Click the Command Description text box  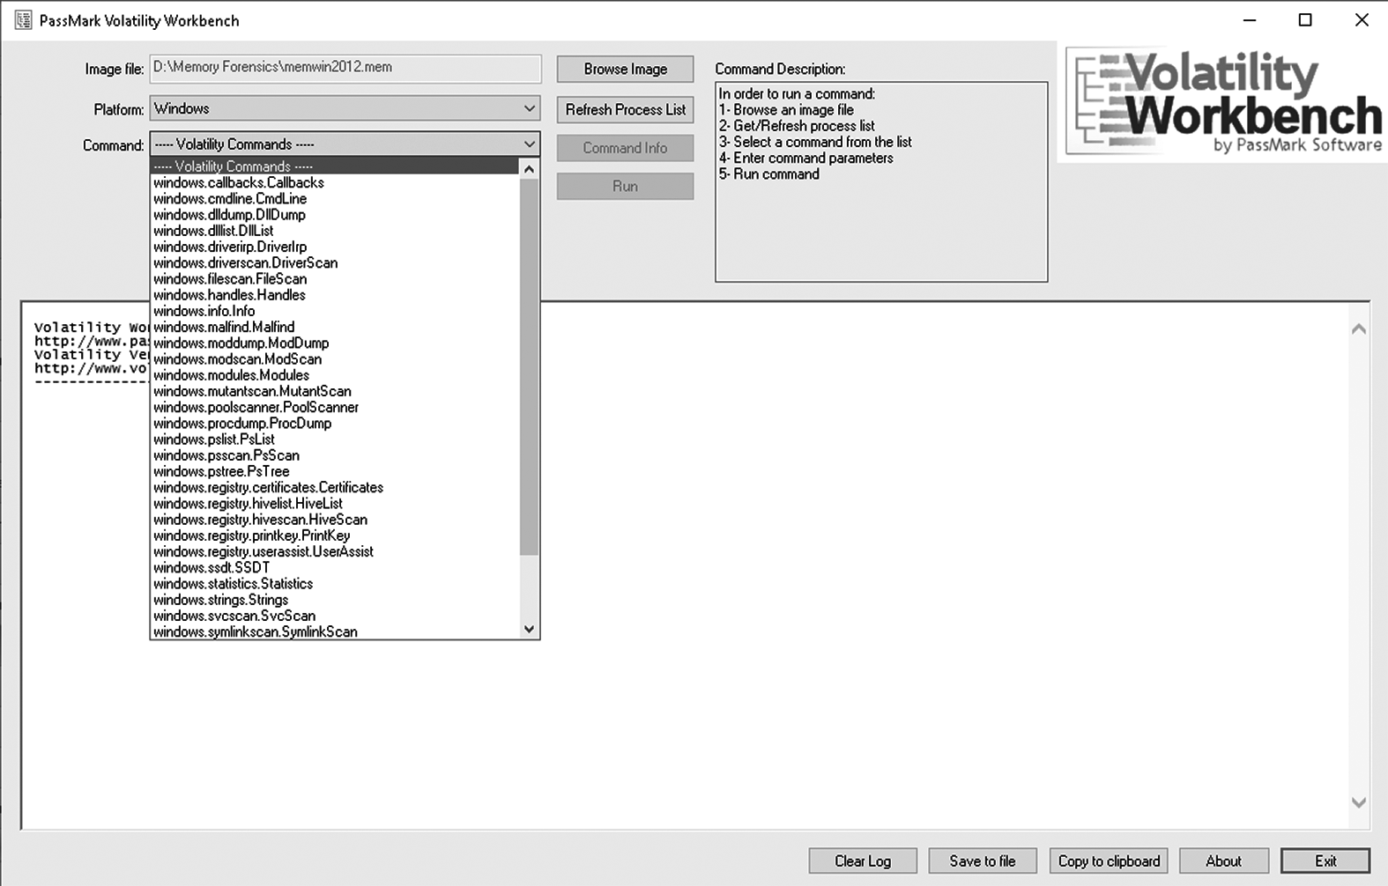tap(881, 182)
